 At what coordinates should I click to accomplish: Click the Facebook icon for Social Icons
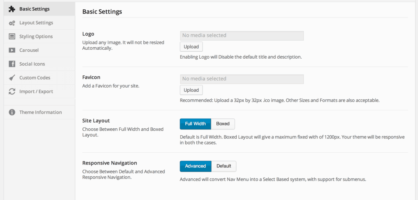point(12,64)
